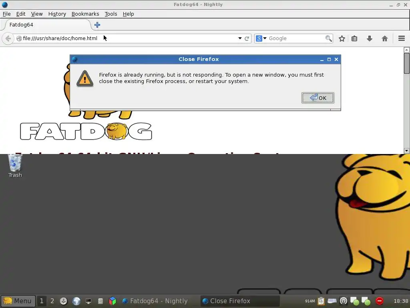
Task: Click the Fatdog logo image on page
Action: tap(86, 131)
